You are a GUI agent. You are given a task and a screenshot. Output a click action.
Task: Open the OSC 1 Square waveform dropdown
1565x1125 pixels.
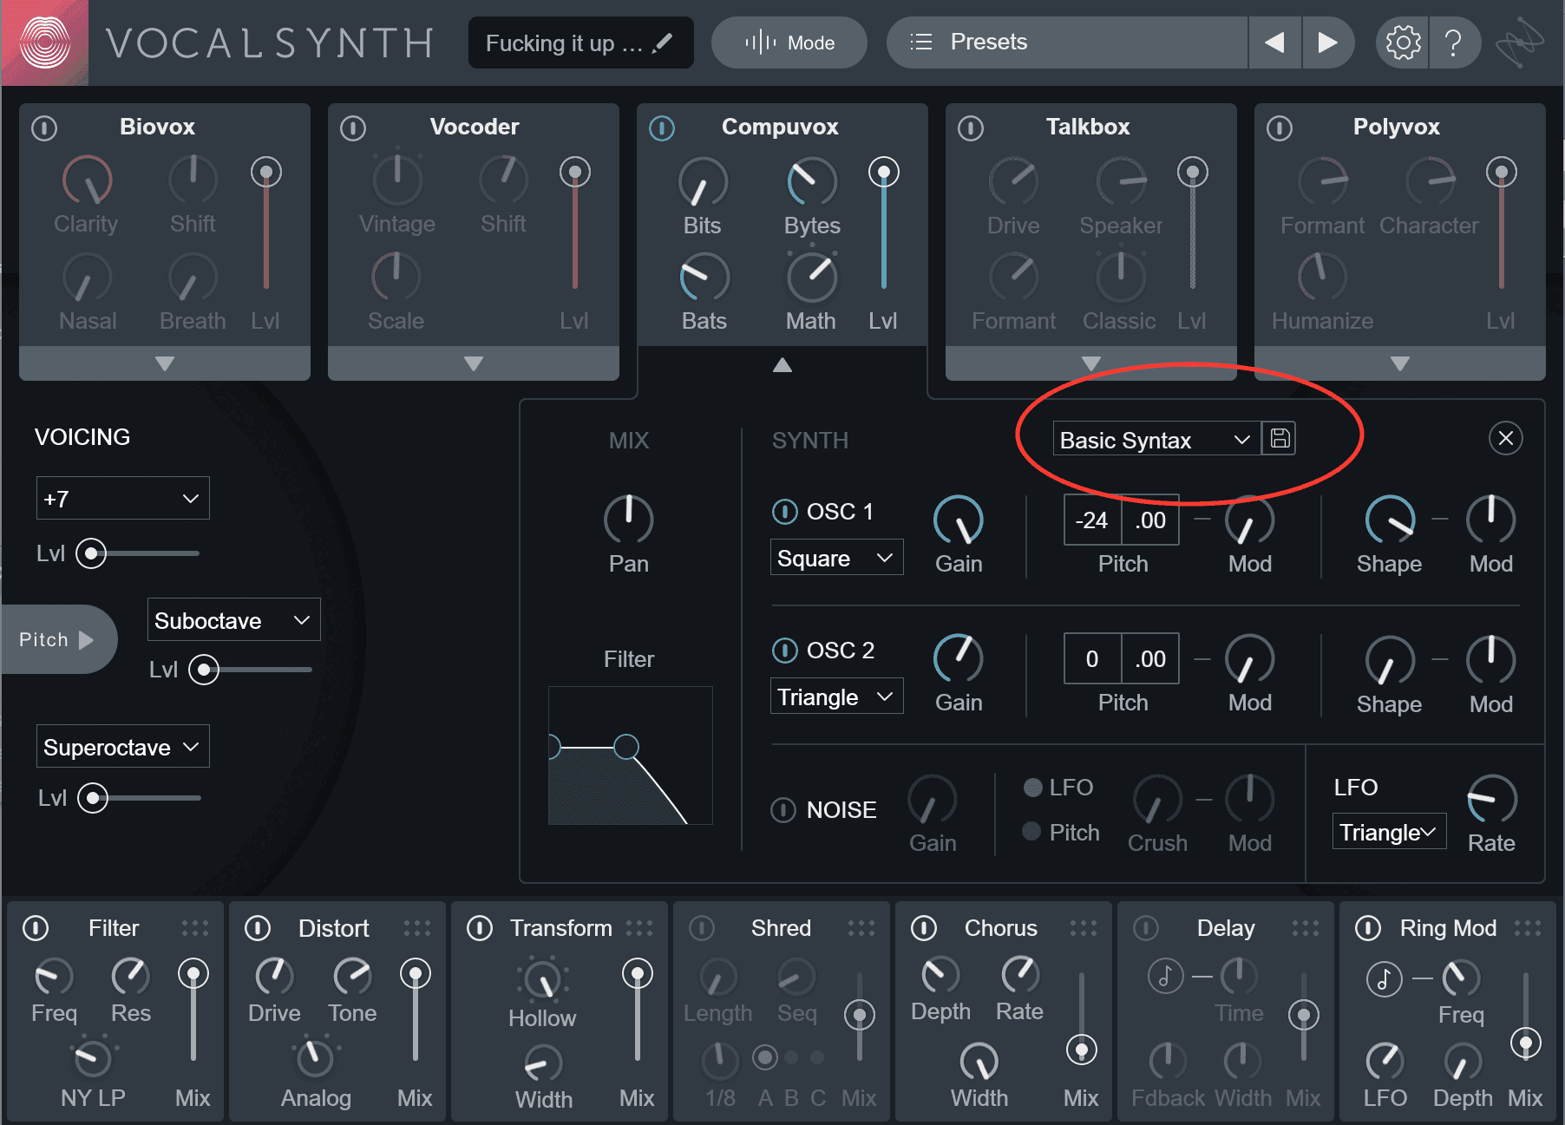(836, 558)
